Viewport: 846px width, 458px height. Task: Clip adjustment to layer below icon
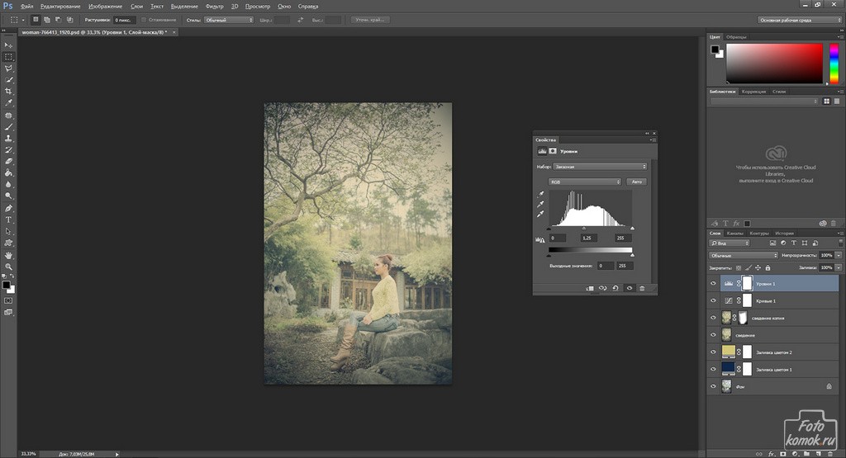590,288
